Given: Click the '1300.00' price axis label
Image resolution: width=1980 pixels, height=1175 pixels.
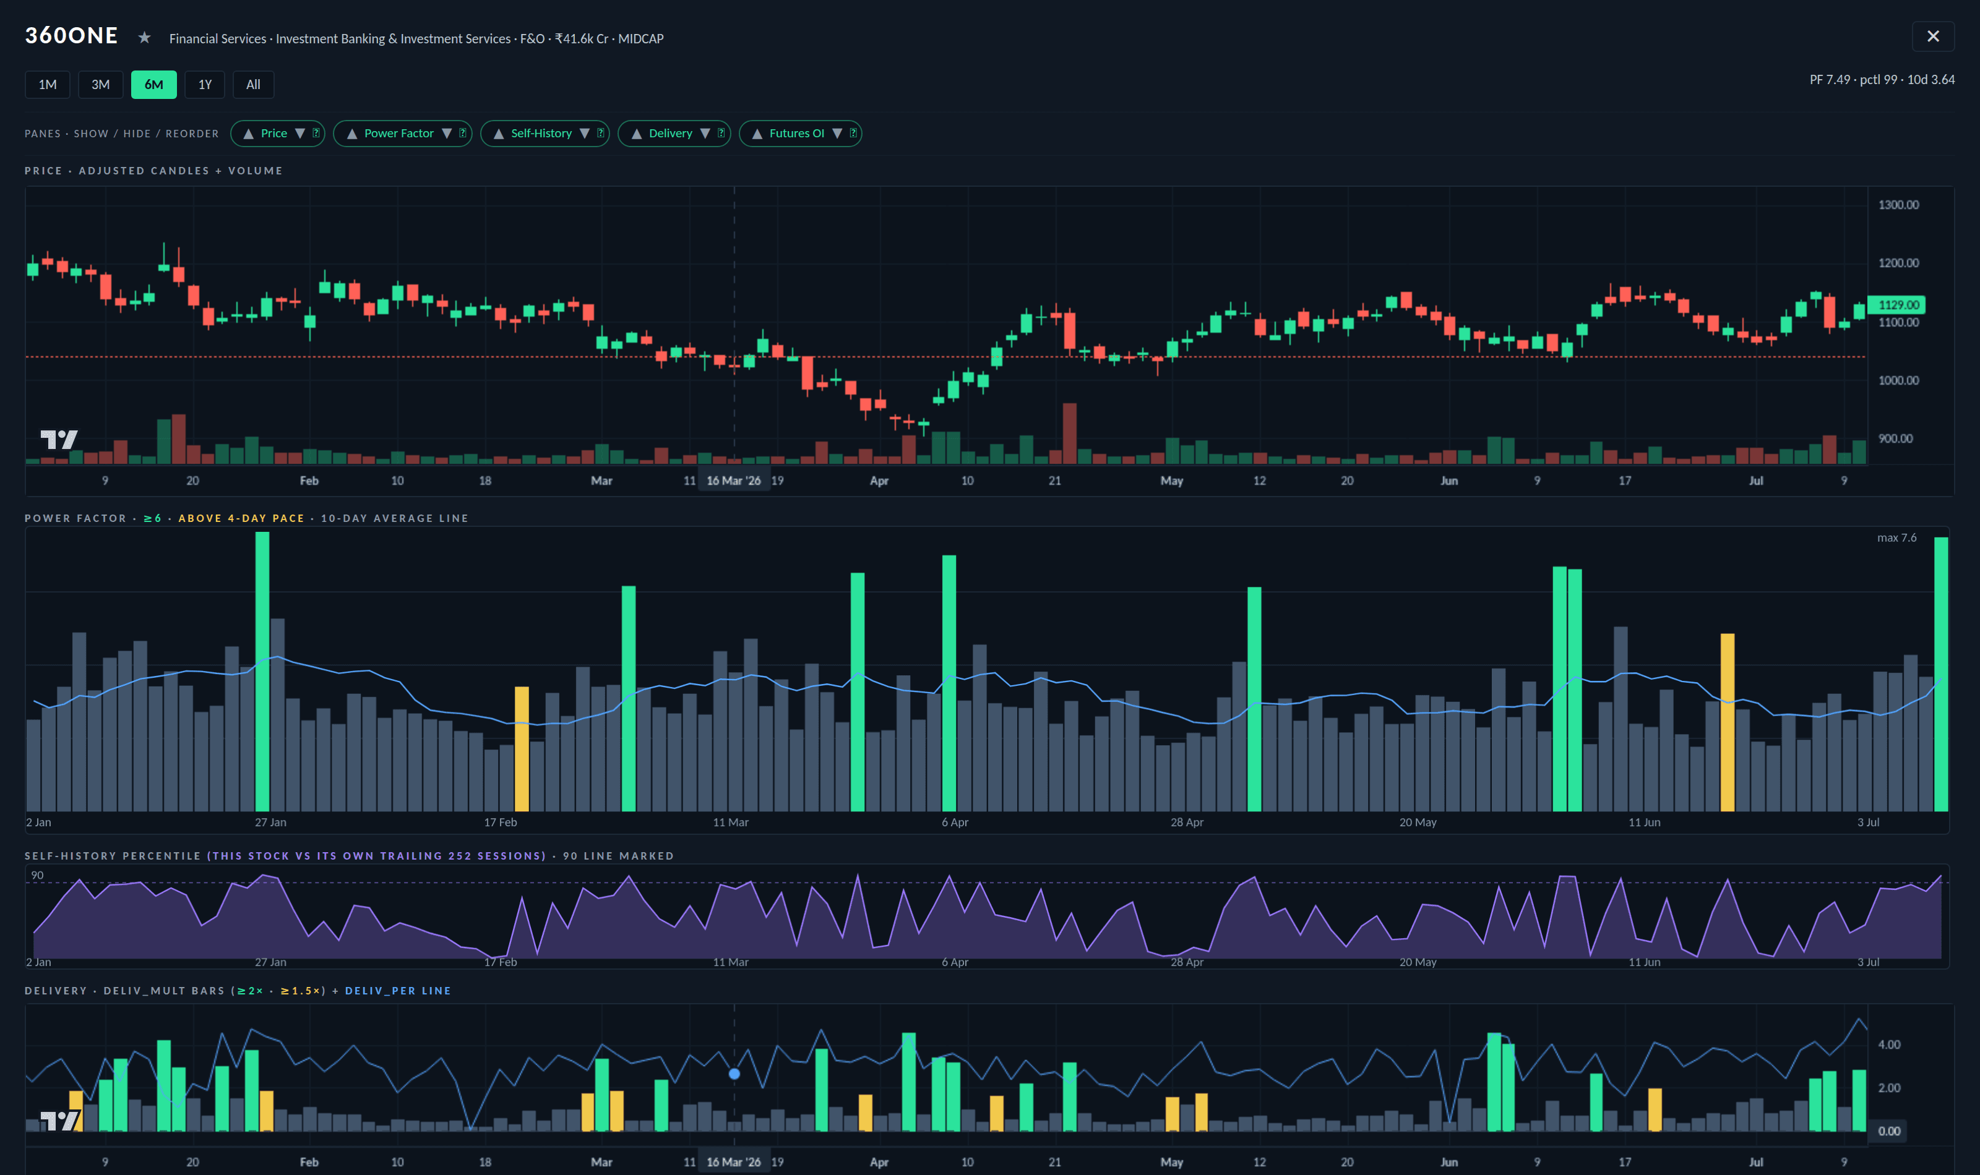Looking at the screenshot, I should (x=1898, y=205).
